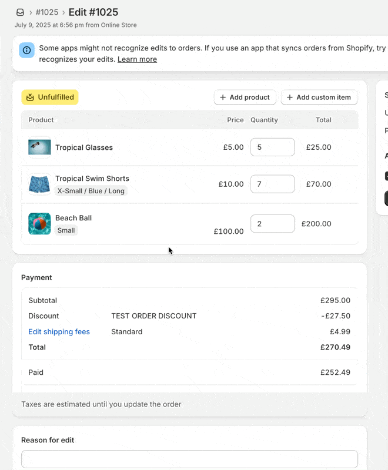Viewport: 388px width, 470px height.
Task: Click the X-Small / Blue / Long variant tag
Action: 91,191
